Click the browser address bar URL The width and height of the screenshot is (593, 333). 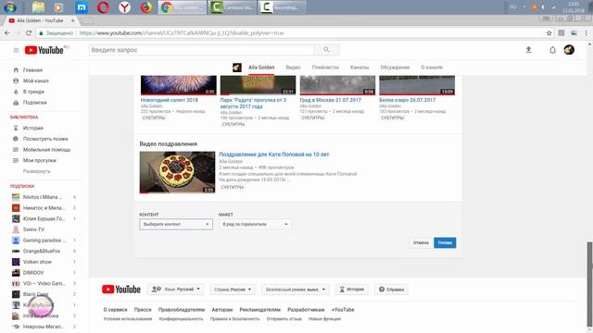pos(182,33)
